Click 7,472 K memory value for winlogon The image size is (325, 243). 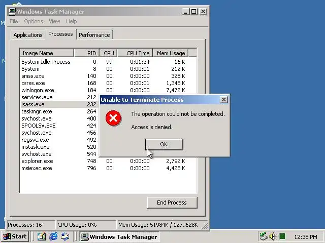pyautogui.click(x=176, y=90)
